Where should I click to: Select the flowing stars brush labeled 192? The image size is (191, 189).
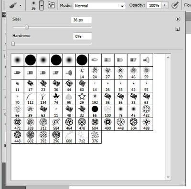click(95, 99)
